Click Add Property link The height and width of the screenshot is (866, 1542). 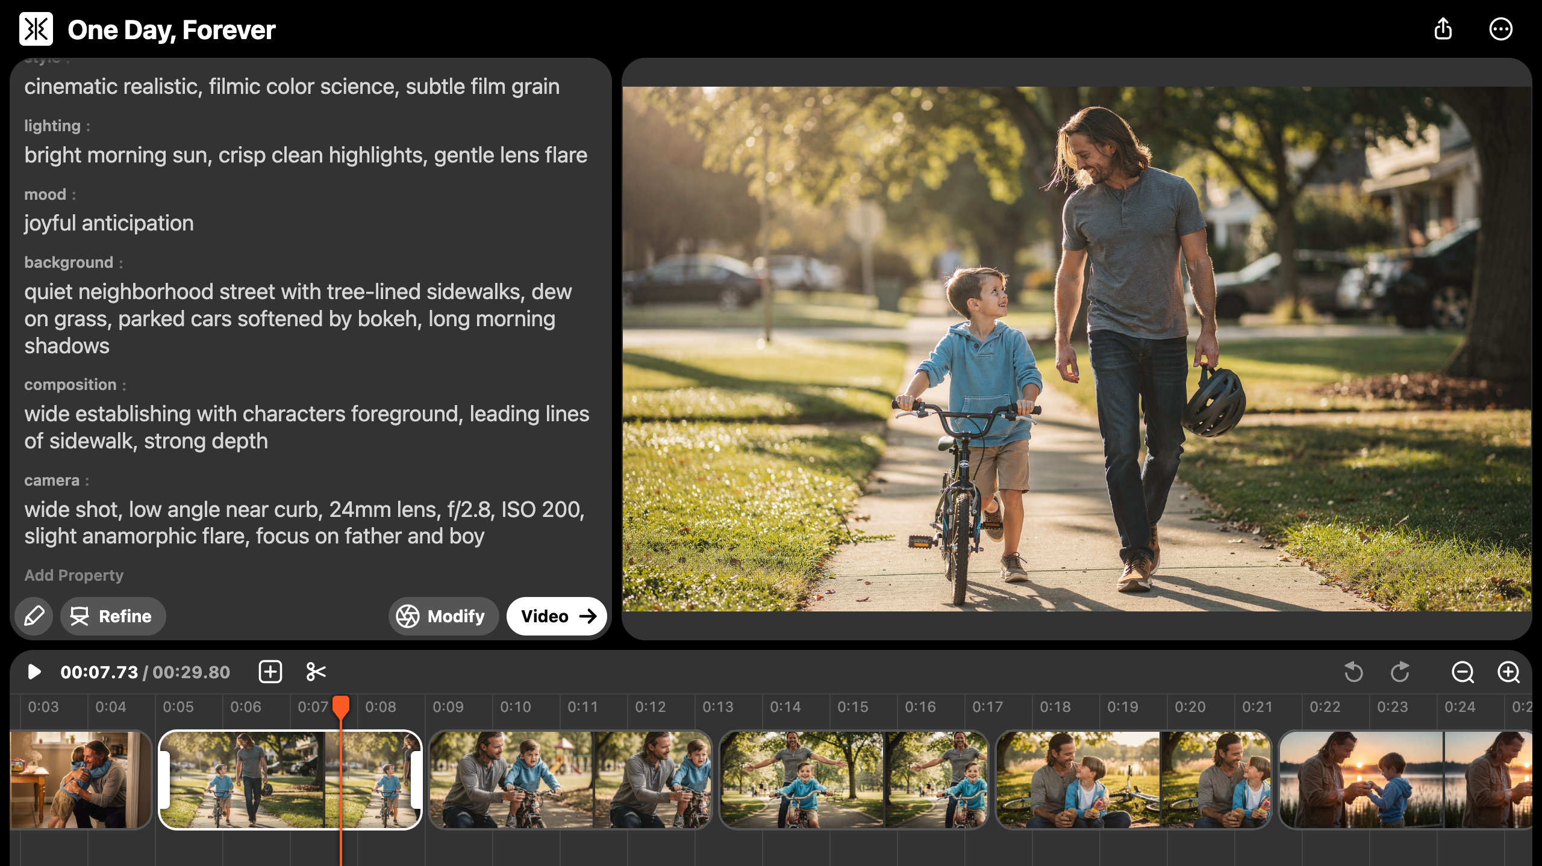tap(73, 575)
